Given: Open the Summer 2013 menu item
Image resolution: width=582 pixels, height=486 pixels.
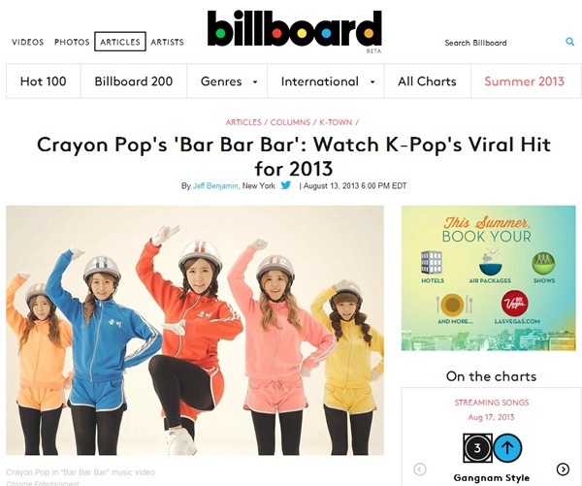Looking at the screenshot, I should pos(524,81).
